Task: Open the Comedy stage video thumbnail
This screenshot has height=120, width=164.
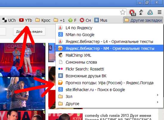Action: 22,60
